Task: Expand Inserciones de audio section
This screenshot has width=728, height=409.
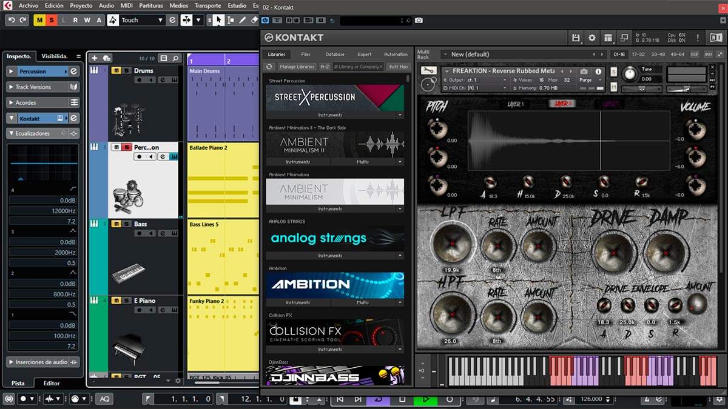Action: [12, 362]
